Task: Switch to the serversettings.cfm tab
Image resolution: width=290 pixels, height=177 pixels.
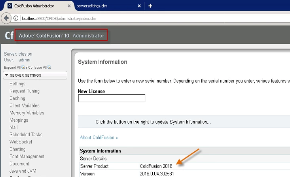Action: click(92, 6)
